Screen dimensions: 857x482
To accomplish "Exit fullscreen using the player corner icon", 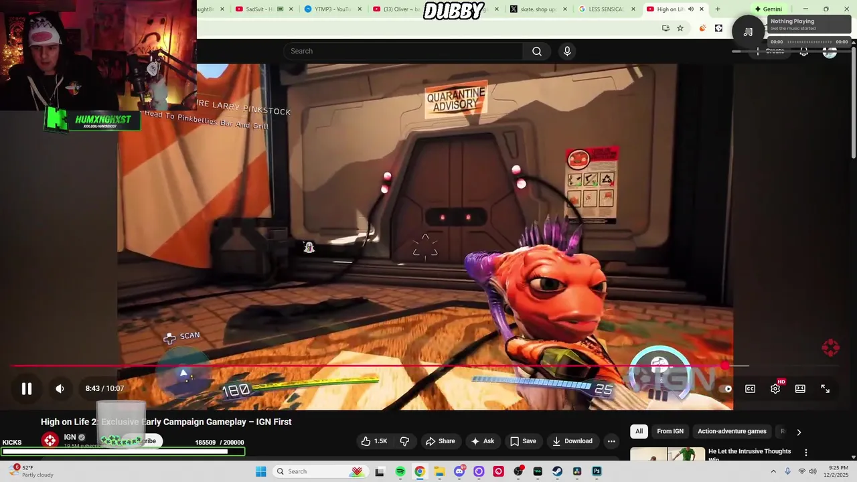I will pos(826,389).
